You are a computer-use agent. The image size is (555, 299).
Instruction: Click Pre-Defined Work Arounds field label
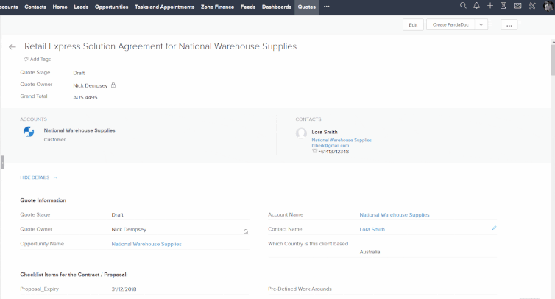(300, 289)
